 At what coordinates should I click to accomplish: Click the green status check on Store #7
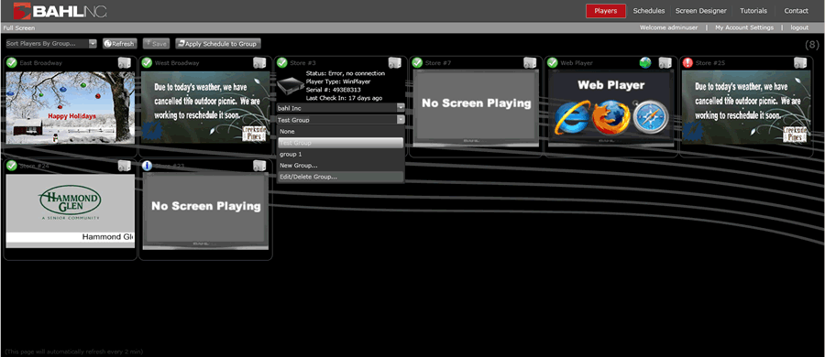(417, 63)
